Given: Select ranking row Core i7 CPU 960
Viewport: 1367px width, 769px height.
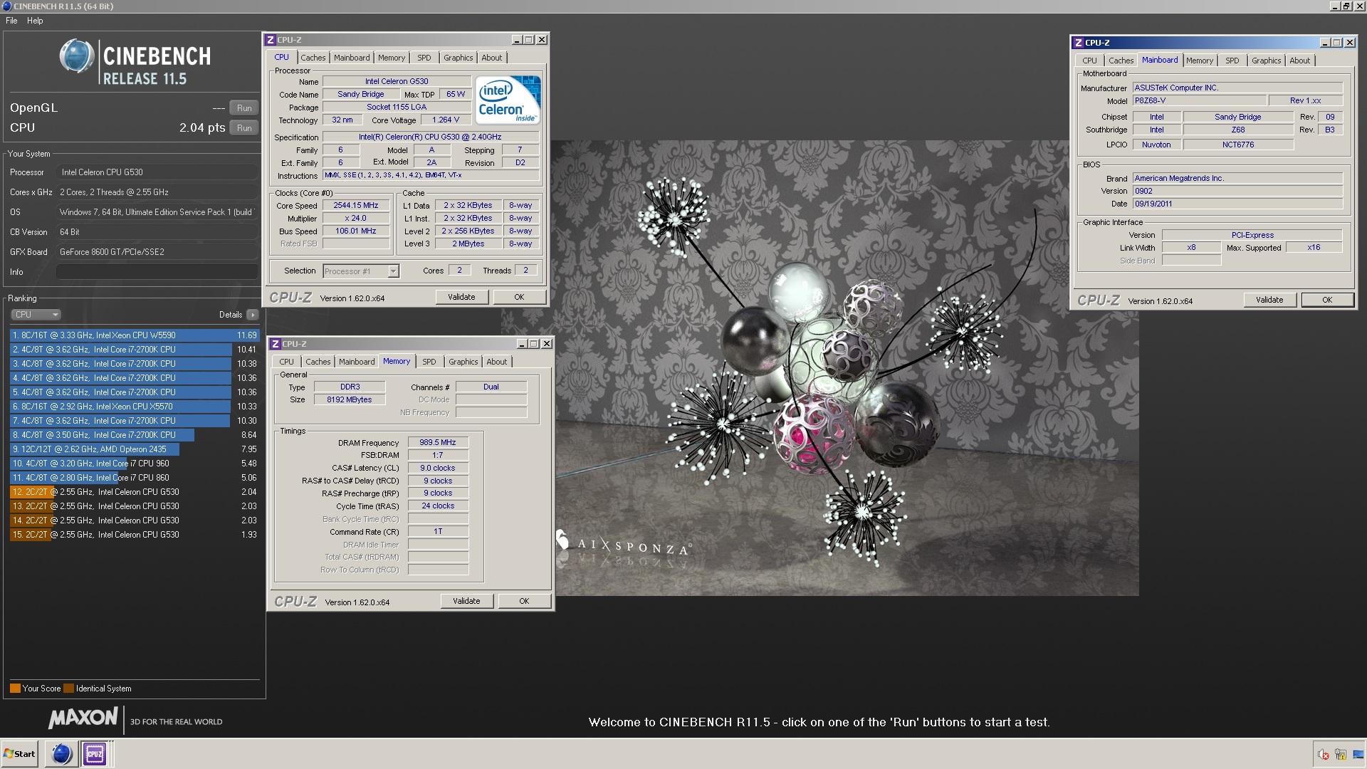Looking at the screenshot, I should point(135,464).
